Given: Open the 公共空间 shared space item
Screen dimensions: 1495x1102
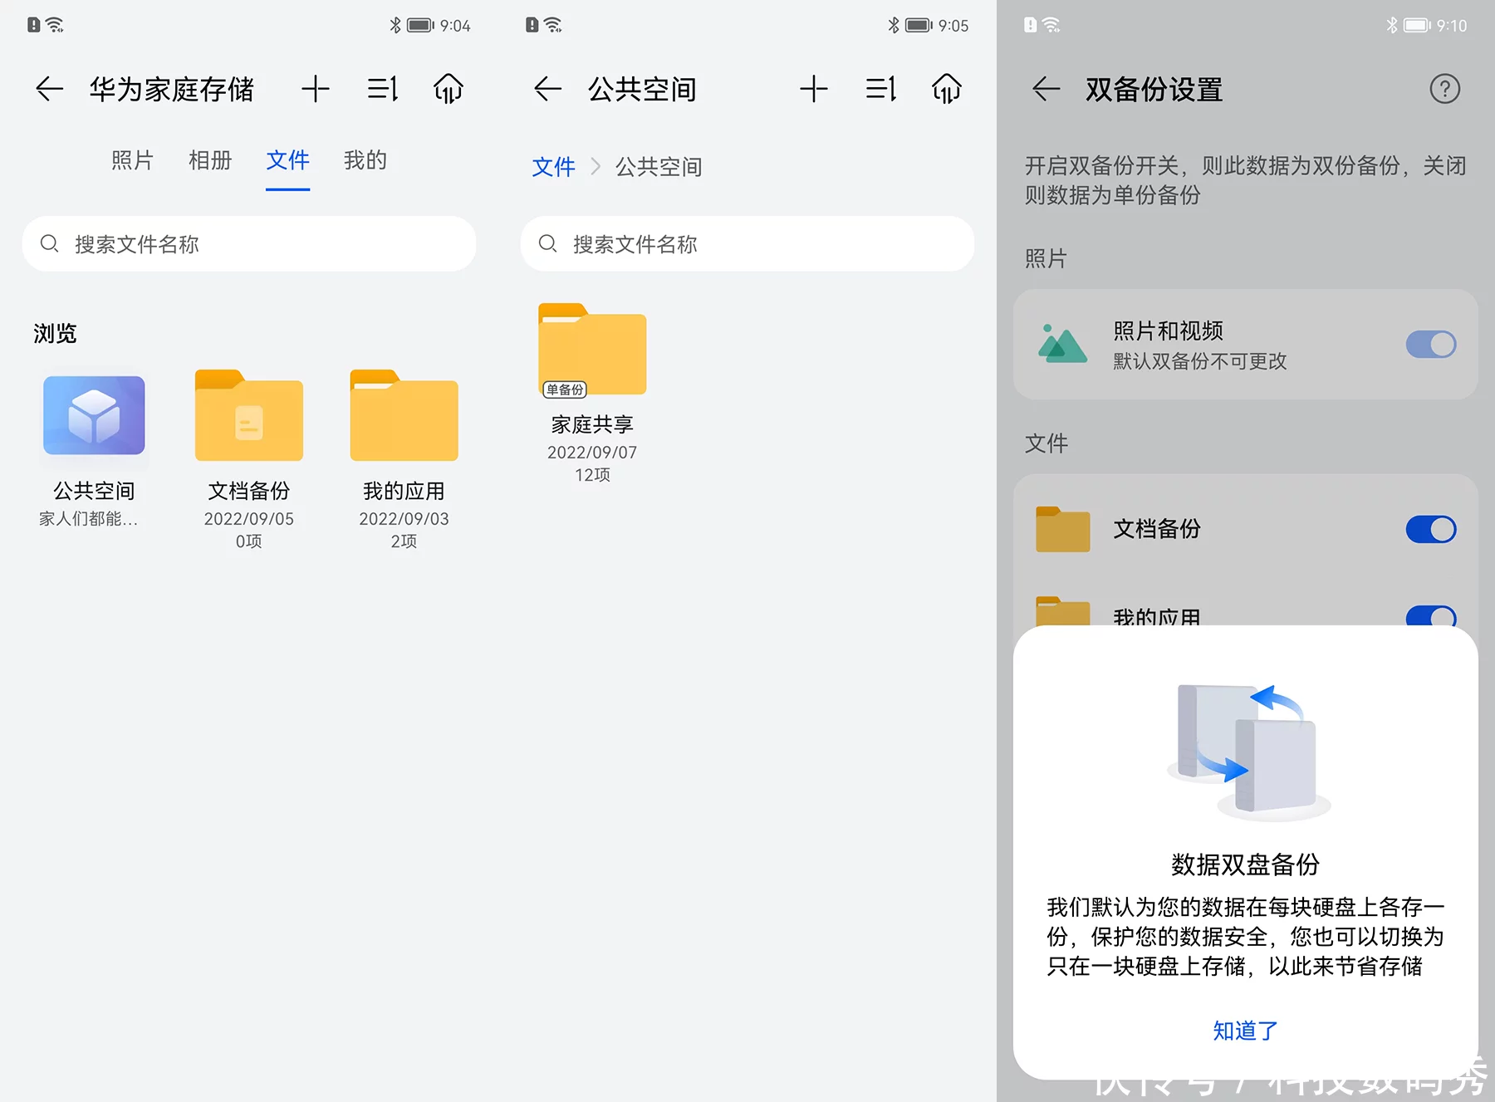Looking at the screenshot, I should point(94,449).
